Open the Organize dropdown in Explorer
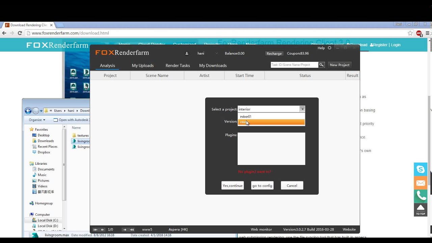 [x=37, y=120]
